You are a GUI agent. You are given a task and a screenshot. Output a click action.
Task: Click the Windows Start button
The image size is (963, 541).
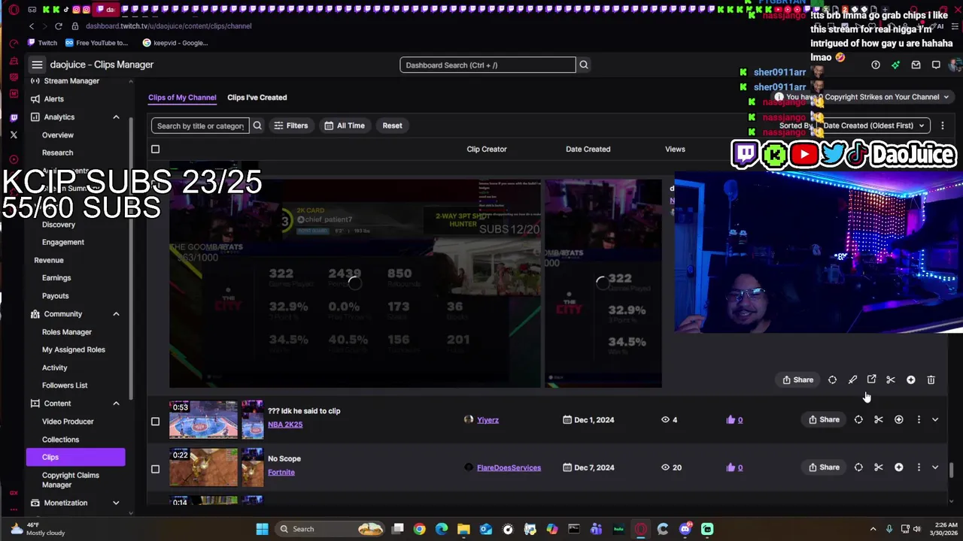point(262,529)
